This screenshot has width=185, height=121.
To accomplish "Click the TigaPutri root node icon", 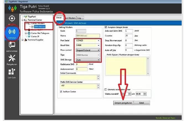I will (x=25, y=17).
